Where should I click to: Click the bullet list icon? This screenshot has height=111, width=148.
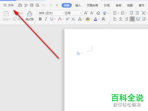click(115, 13)
